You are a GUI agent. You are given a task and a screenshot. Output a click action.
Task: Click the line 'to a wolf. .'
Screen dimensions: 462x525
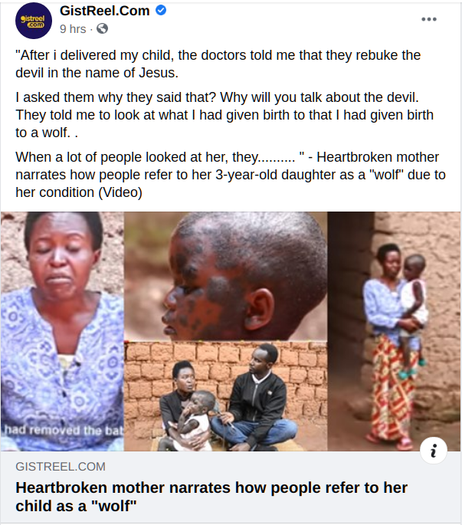(x=47, y=133)
